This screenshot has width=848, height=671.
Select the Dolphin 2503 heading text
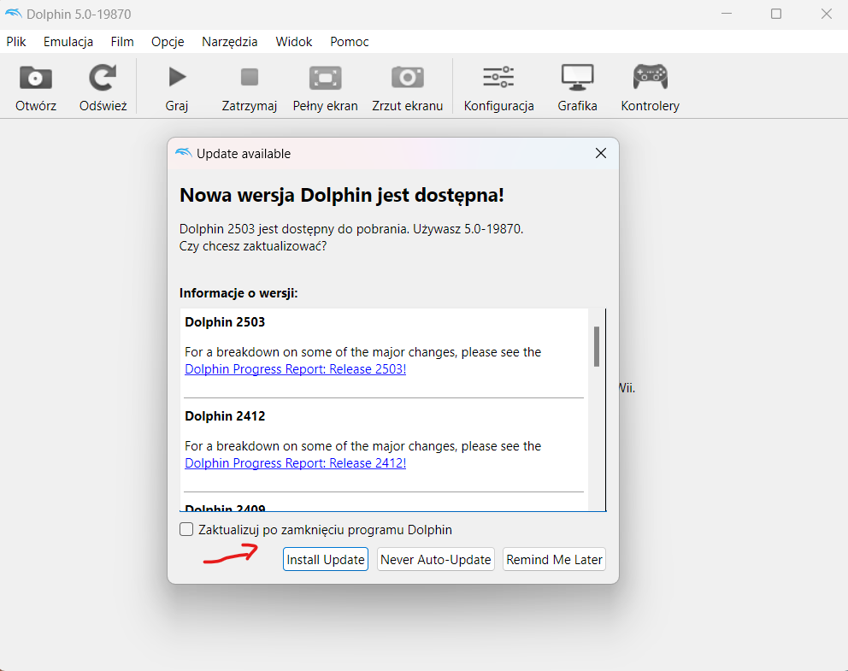(225, 322)
